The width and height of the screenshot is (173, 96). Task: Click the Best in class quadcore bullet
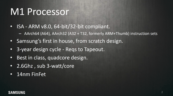pyautogui.click(x=52, y=58)
